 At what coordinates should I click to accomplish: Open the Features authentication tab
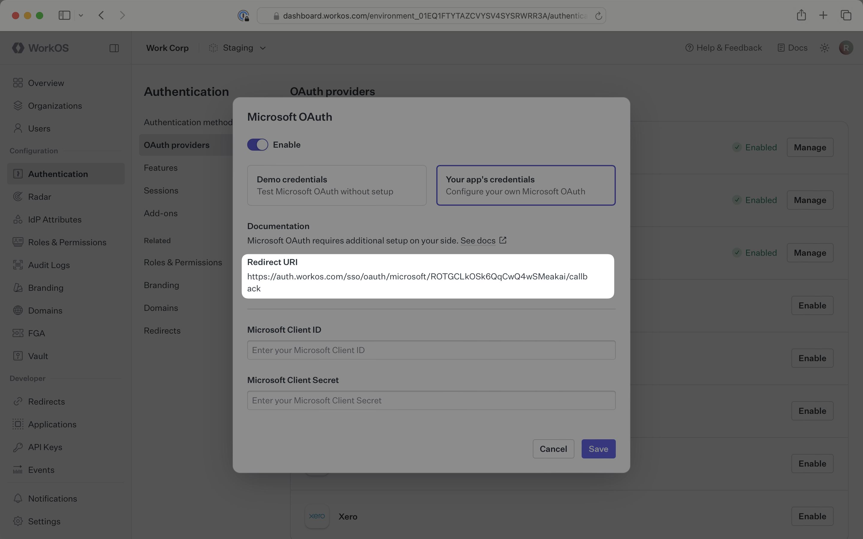[161, 168]
